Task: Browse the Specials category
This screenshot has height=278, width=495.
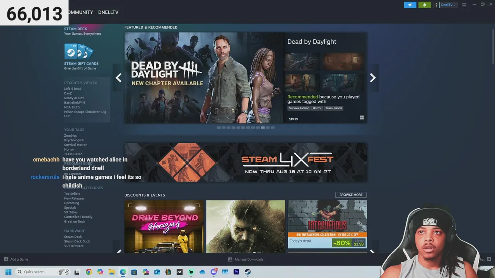Action: pyautogui.click(x=70, y=208)
